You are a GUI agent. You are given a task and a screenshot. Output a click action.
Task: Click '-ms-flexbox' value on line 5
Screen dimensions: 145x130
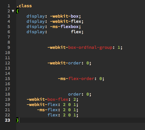click(64, 27)
